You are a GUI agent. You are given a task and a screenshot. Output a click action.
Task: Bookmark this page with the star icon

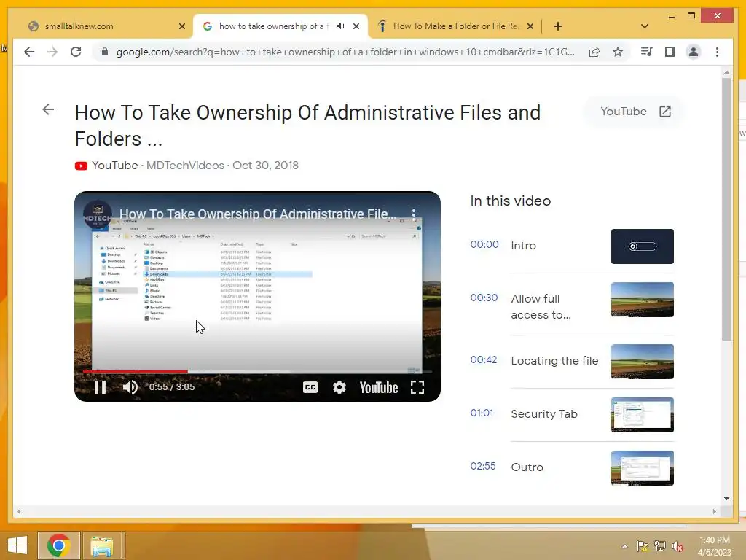(x=618, y=52)
